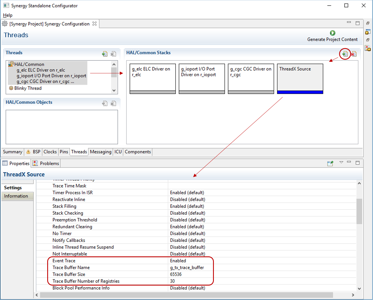Switch to the Pins tab
The image size is (373, 300).
[64, 152]
